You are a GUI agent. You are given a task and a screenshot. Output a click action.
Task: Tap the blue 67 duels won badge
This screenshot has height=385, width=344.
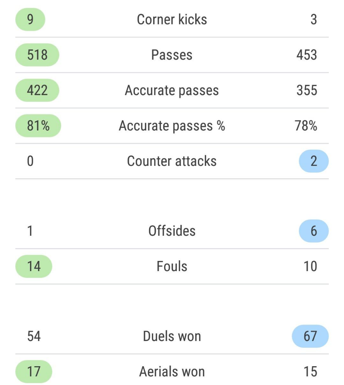[310, 336]
